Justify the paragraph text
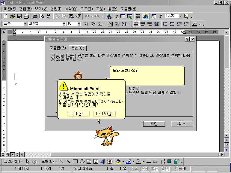Screen dimensions: 231x173 (136, 24)
